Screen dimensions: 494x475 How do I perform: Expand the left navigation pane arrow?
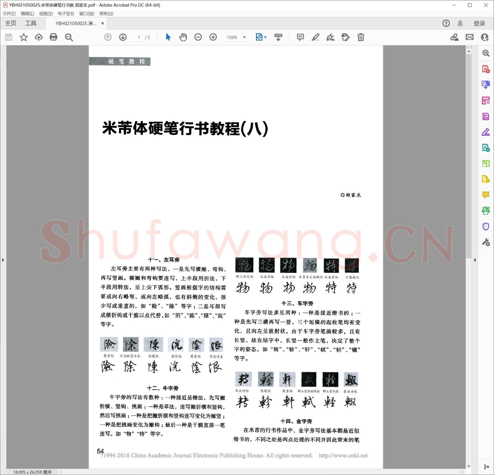(x=3, y=260)
